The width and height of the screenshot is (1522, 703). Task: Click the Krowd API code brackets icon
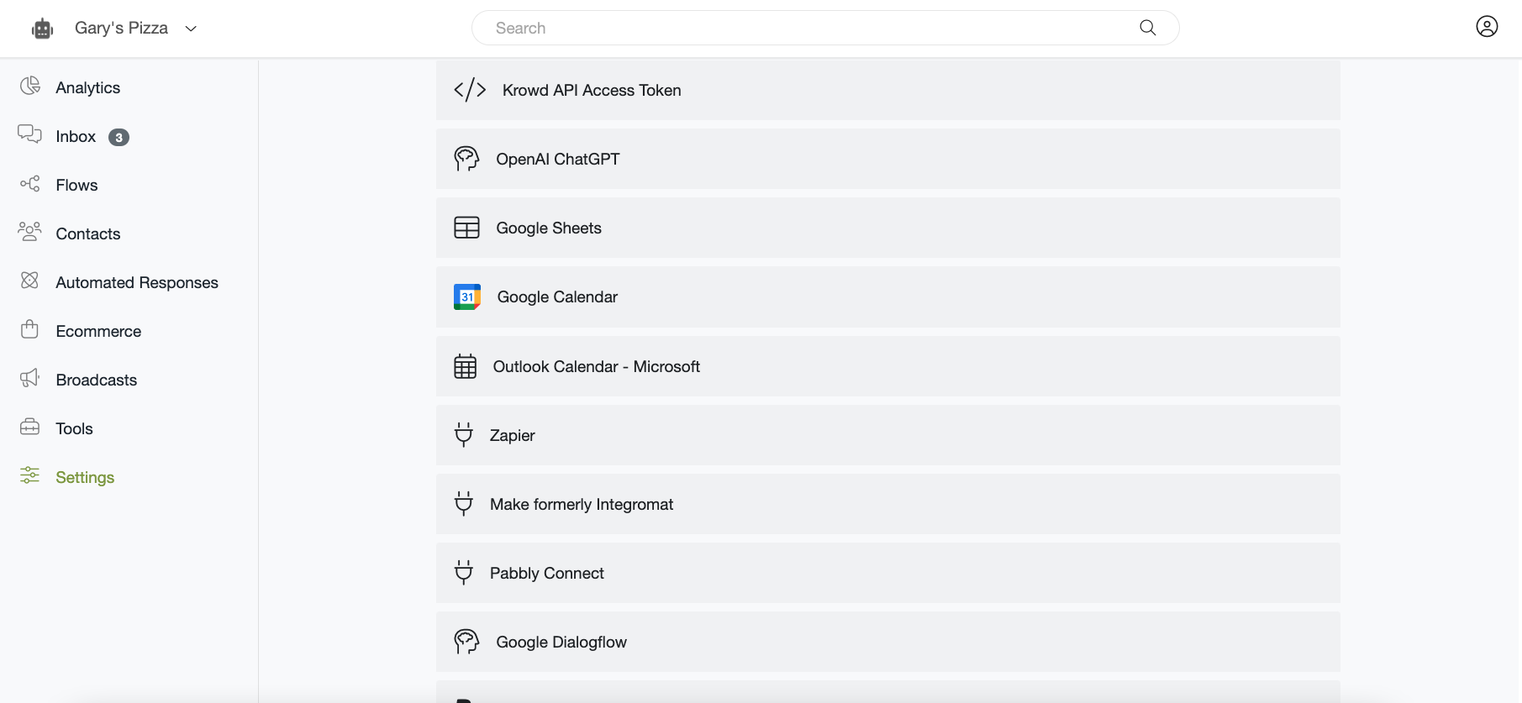[x=470, y=90]
